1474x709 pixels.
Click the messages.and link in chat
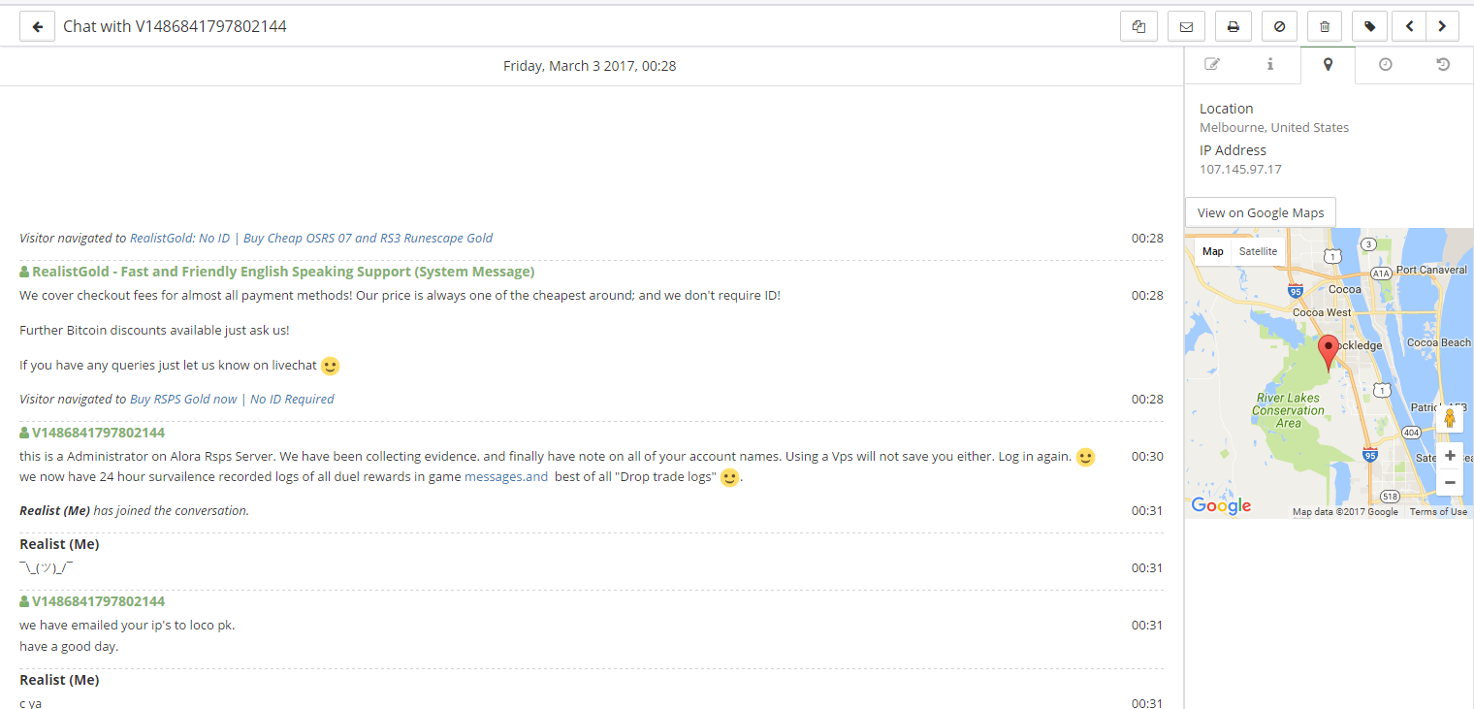(x=506, y=476)
